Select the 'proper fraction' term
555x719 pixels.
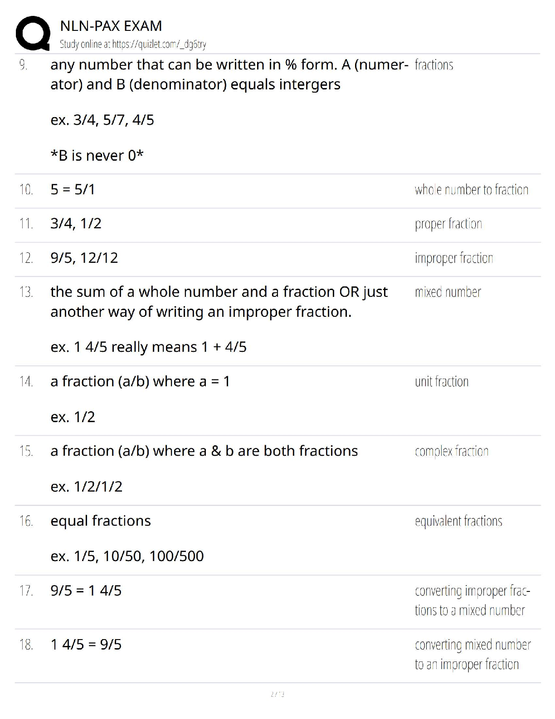[x=448, y=224]
